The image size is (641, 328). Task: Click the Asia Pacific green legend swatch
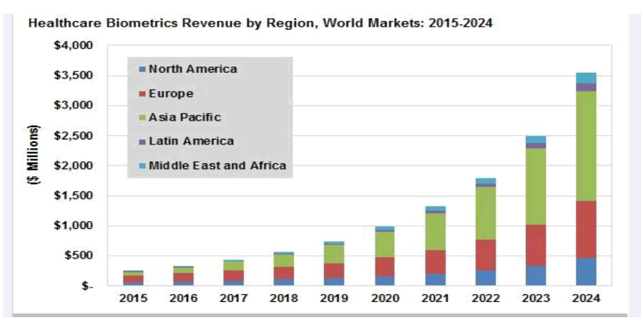[x=142, y=118]
